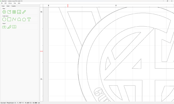Set background image icon in Setup
The image size is (174, 104).
19,12
